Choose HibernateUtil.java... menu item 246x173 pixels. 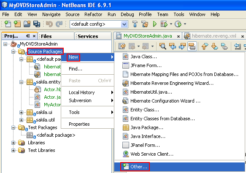(180, 92)
